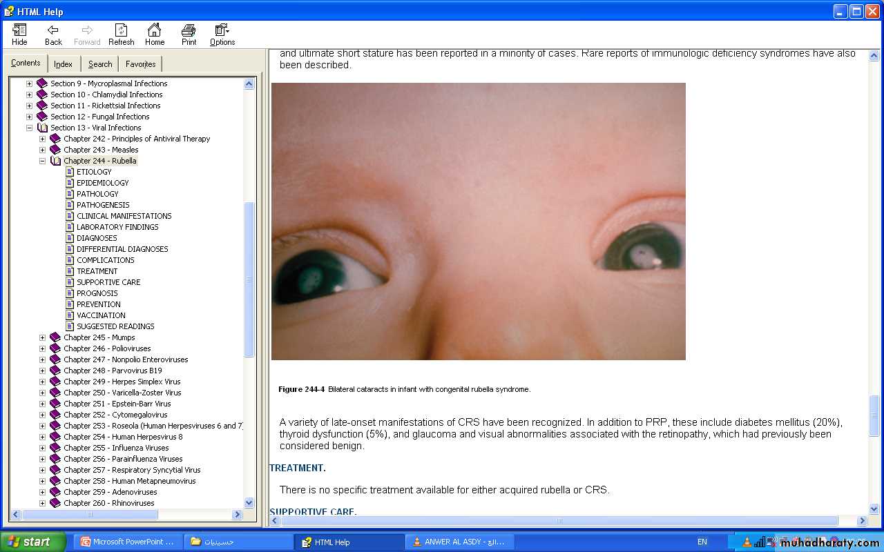Select the VACCINATION topic
The image size is (884, 552).
pyautogui.click(x=101, y=315)
